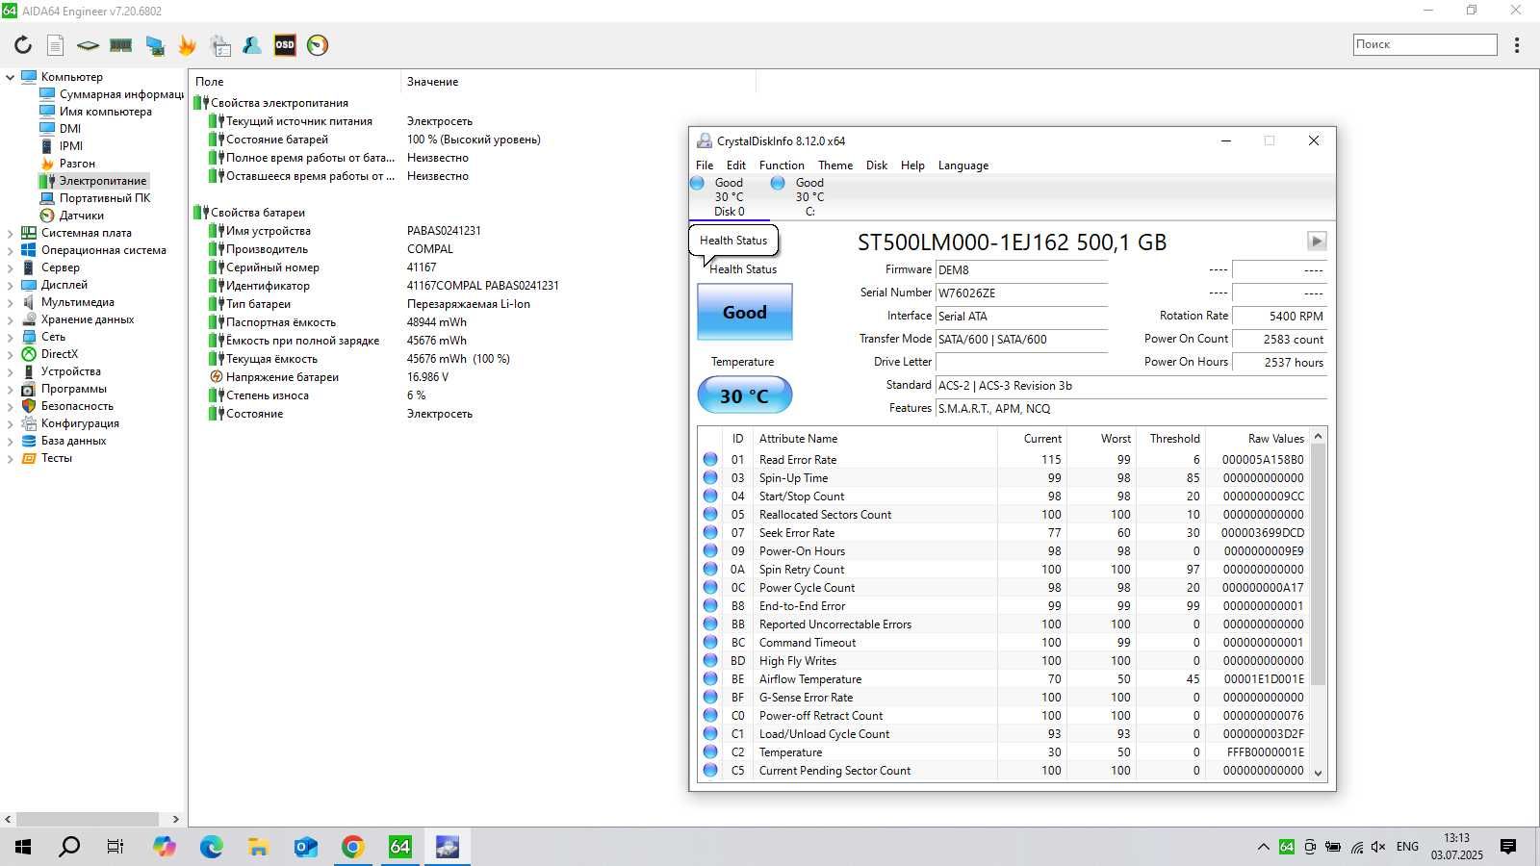Click the CPU chip toolbar icon
The image size is (1540, 866).
[x=88, y=45]
